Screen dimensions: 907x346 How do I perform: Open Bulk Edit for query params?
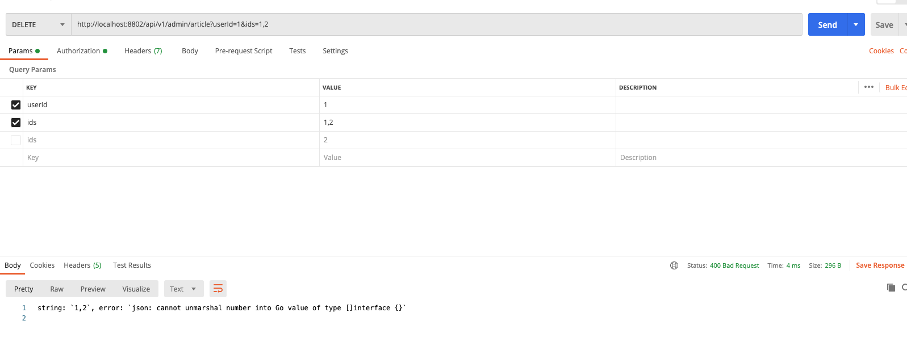point(896,87)
